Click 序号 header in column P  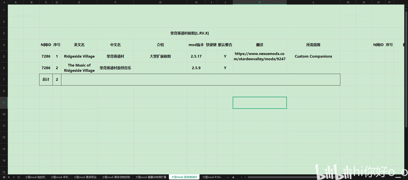tap(389, 45)
